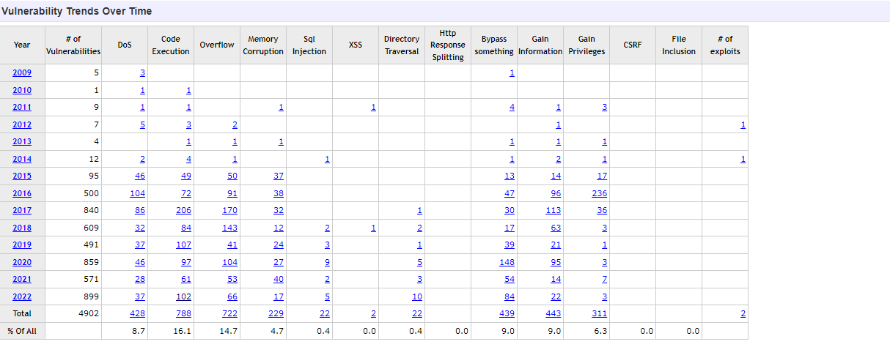The width and height of the screenshot is (890, 347).
Task: Click 2016 Gain Information count 96
Action: [556, 193]
